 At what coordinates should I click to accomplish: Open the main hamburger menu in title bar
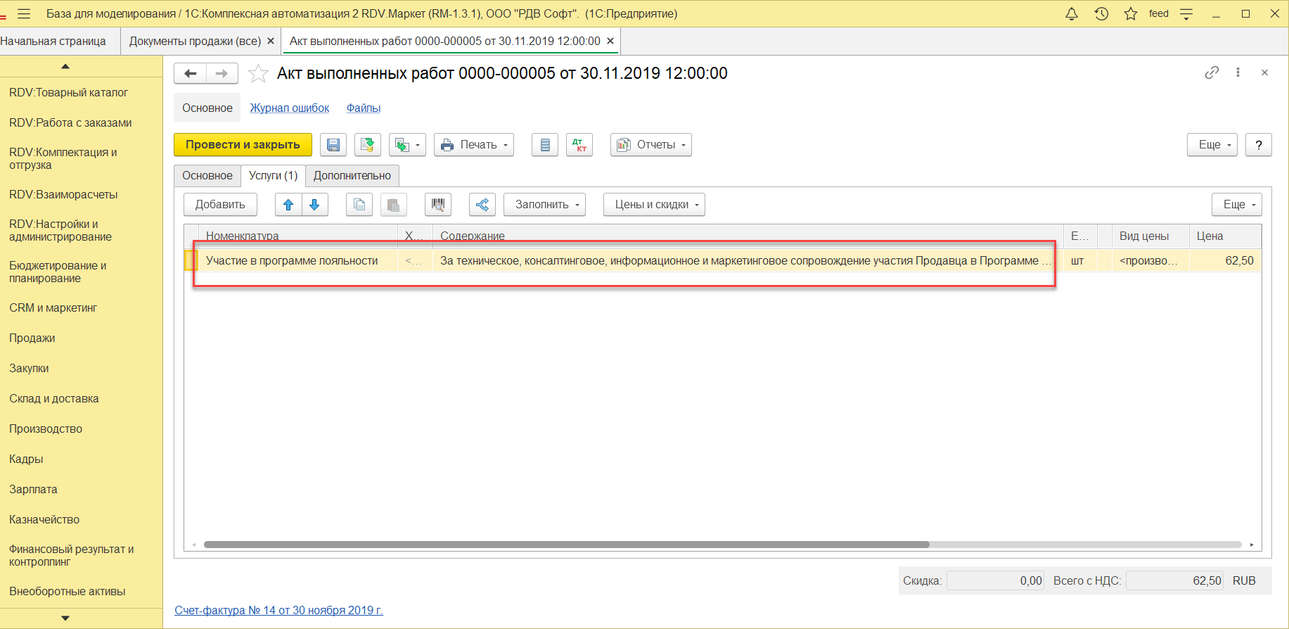(x=23, y=13)
